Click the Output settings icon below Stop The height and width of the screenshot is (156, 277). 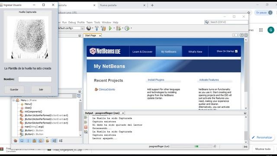[86, 132]
